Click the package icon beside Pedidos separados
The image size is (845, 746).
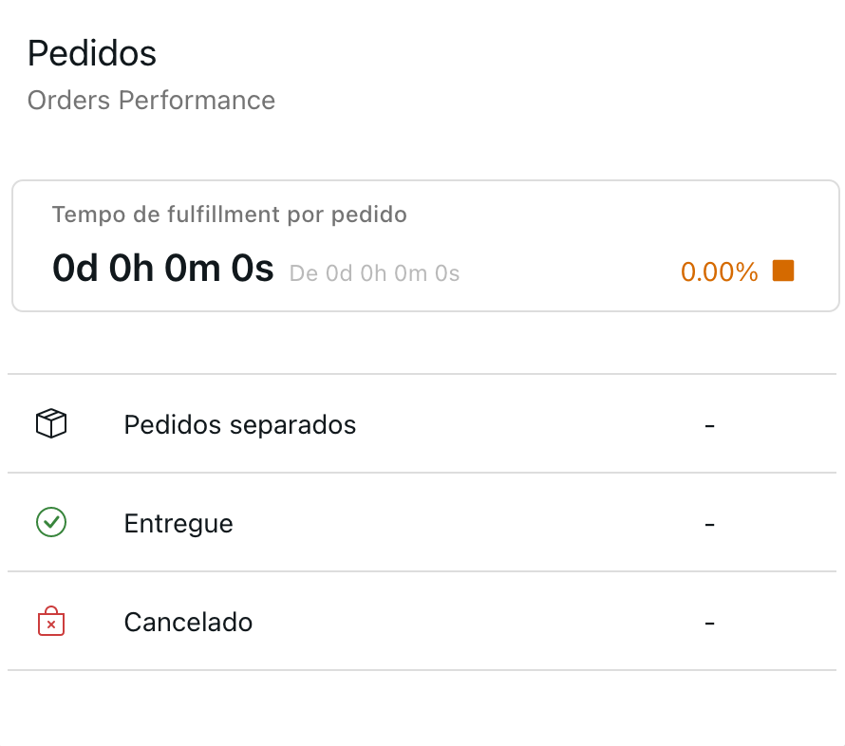(50, 424)
